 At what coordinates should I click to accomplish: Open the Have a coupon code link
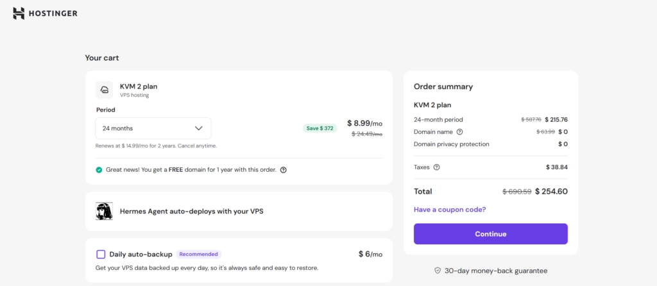(x=449, y=210)
